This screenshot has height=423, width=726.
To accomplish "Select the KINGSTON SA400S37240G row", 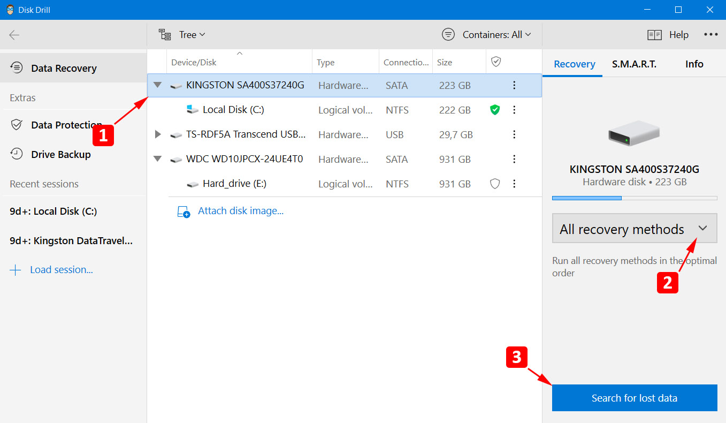I will click(345, 85).
